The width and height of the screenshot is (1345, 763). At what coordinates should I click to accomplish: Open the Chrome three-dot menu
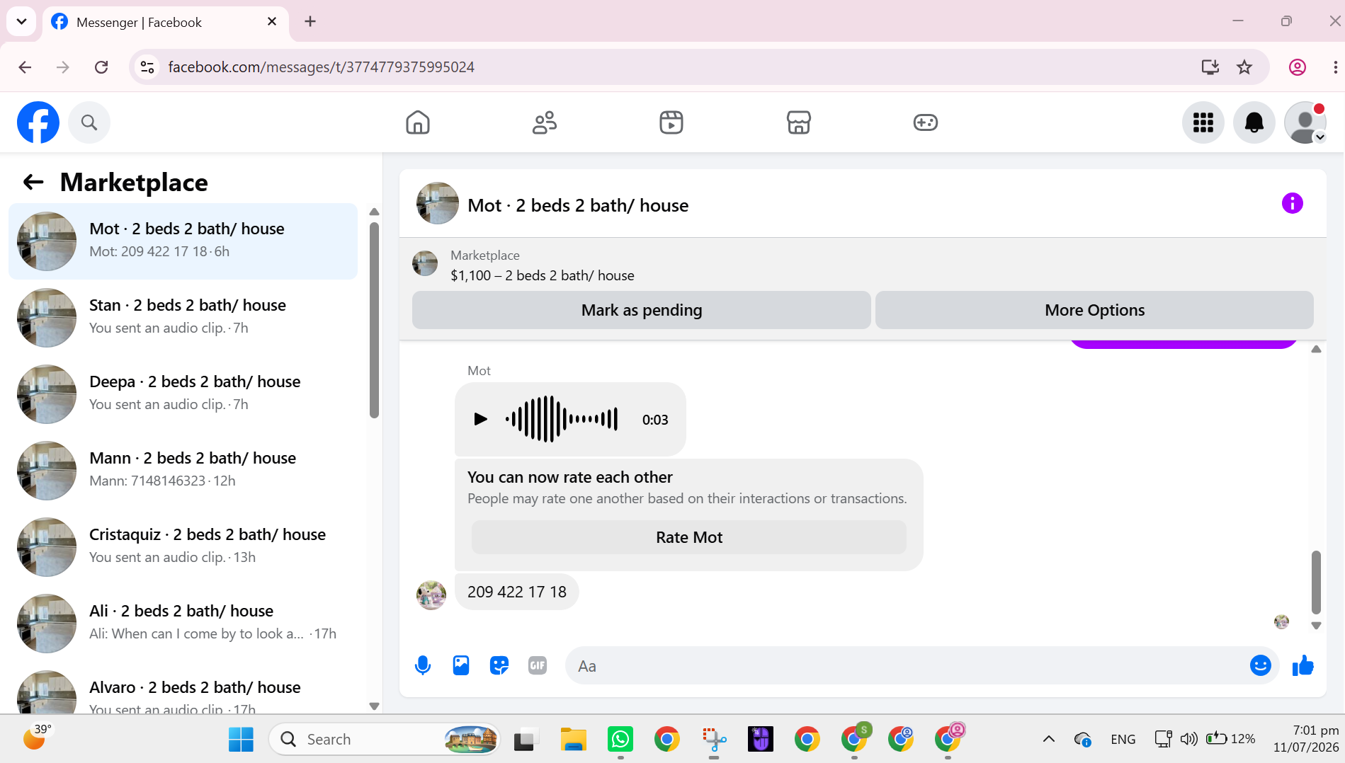(1335, 67)
